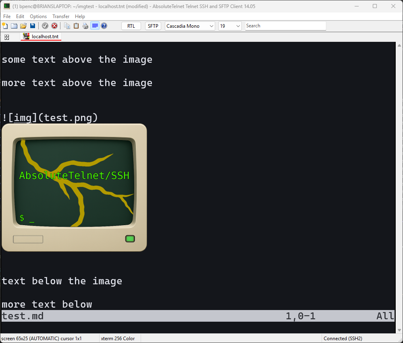Click the 'screen 65x25 (AUTOMATIC) cursor 1x1' status
The image size is (403, 343).
(x=42, y=339)
